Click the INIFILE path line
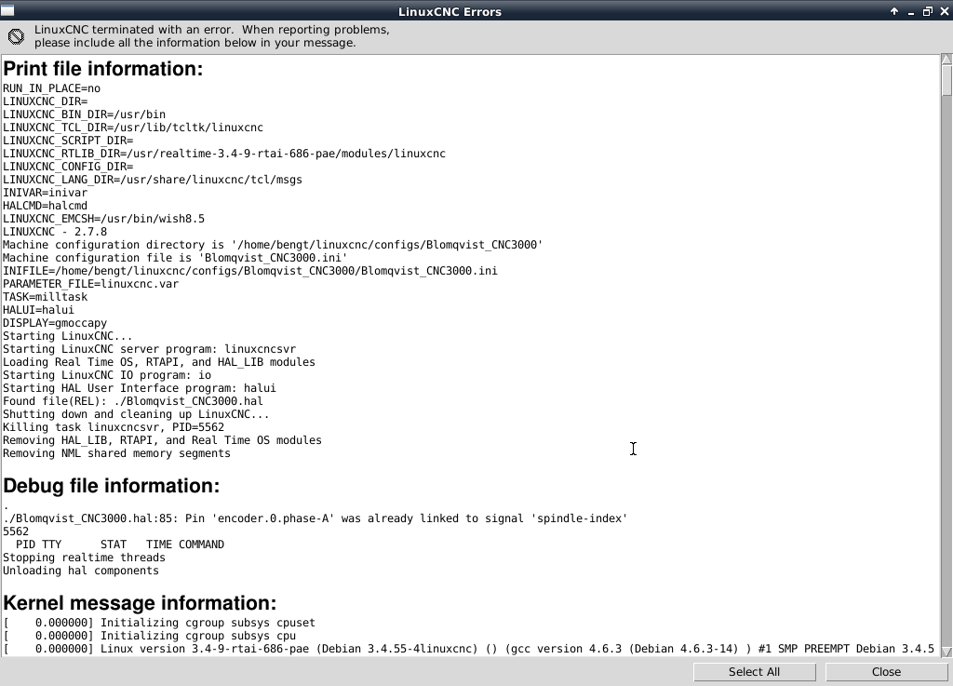 tap(249, 271)
